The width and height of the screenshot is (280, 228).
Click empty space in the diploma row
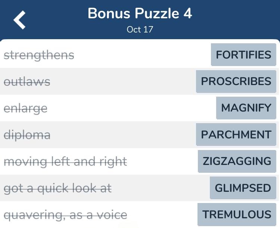[x=123, y=135]
